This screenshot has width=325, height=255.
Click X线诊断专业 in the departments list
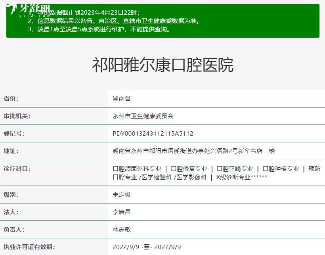coord(233,177)
